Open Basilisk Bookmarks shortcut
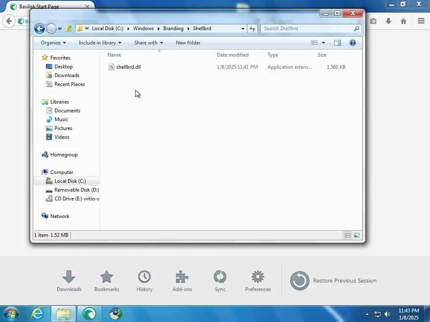This screenshot has height=322, width=430. point(107,281)
